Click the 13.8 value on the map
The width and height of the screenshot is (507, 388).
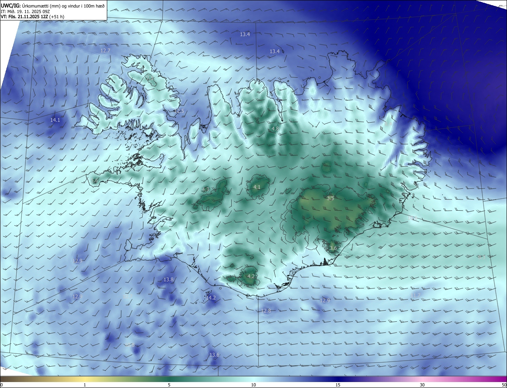click(x=168, y=280)
